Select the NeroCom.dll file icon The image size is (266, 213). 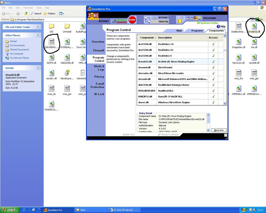238,57
